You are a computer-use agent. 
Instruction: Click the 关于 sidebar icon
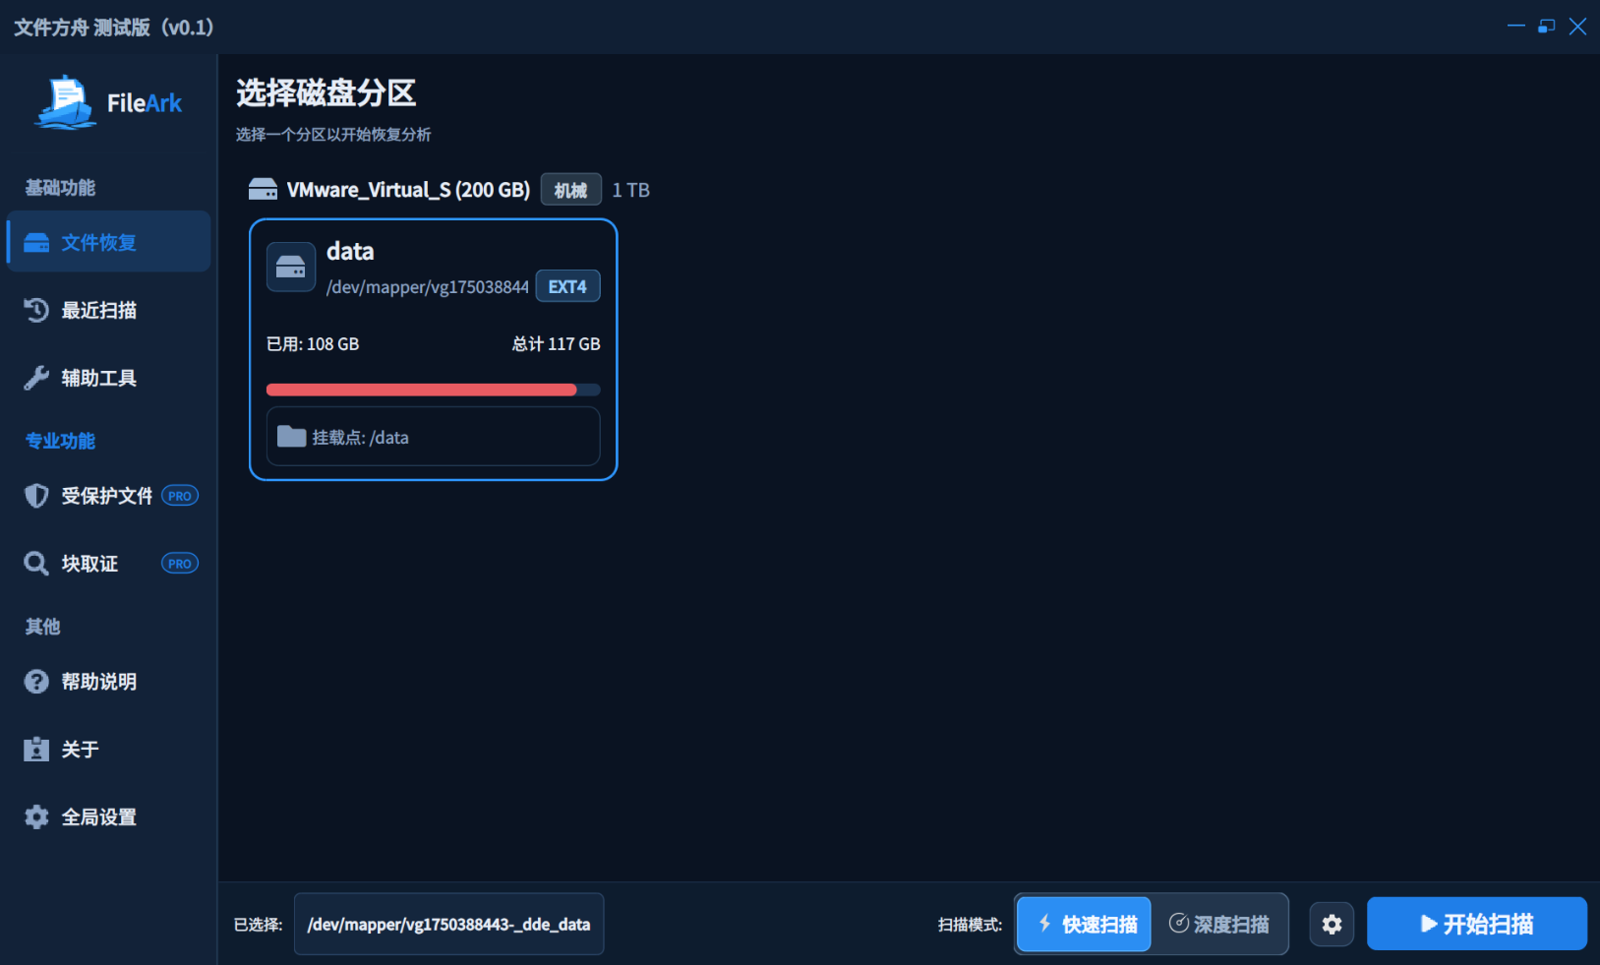35,749
